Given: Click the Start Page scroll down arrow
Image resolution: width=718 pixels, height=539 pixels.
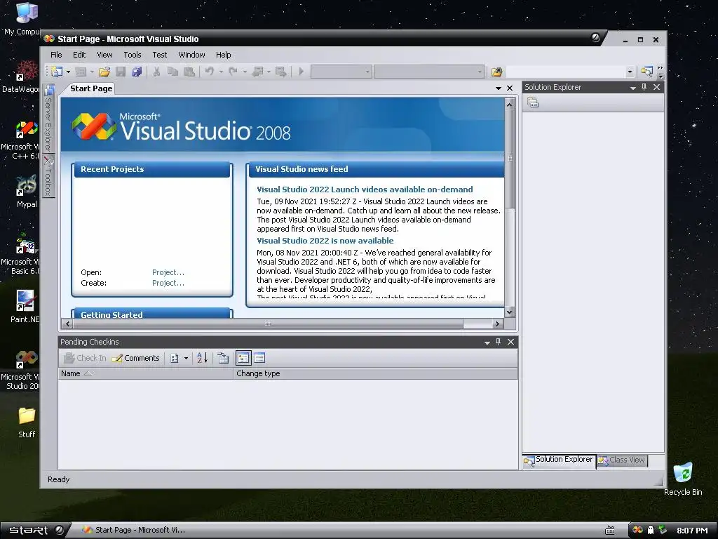Looking at the screenshot, I should pos(509,312).
